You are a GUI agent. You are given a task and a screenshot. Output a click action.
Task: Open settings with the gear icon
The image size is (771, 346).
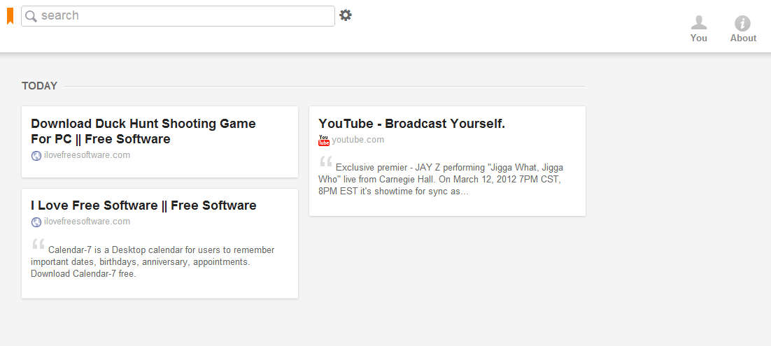[346, 15]
